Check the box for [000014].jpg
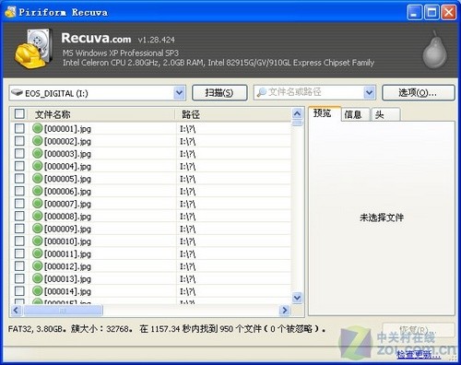This screenshot has height=365, width=461. pos(19,290)
